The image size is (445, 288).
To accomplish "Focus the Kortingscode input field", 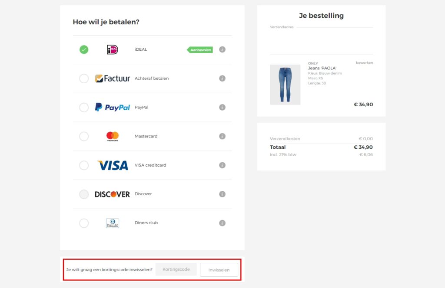I will tap(176, 269).
